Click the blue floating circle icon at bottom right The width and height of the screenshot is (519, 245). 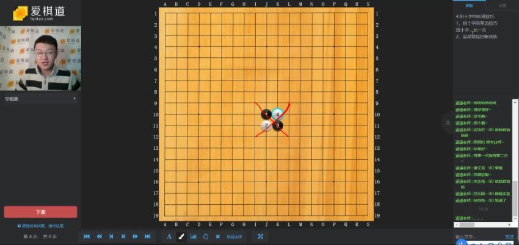(461, 243)
